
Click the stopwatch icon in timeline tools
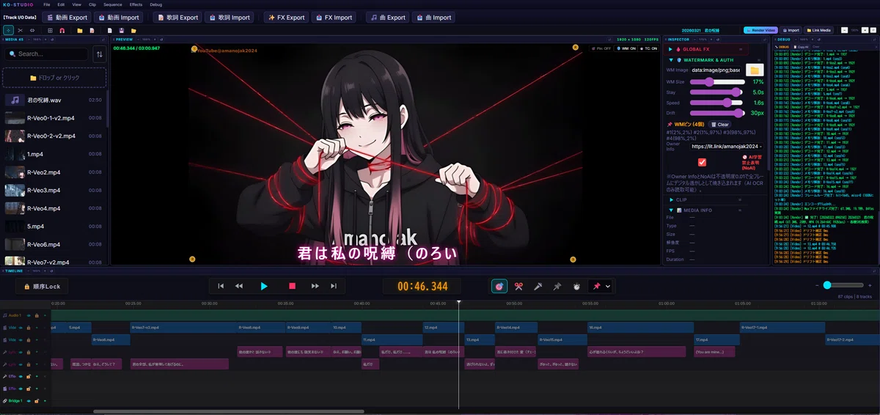(x=576, y=286)
